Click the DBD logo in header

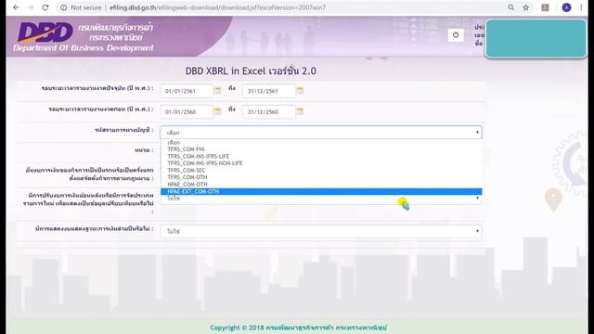pyautogui.click(x=45, y=32)
